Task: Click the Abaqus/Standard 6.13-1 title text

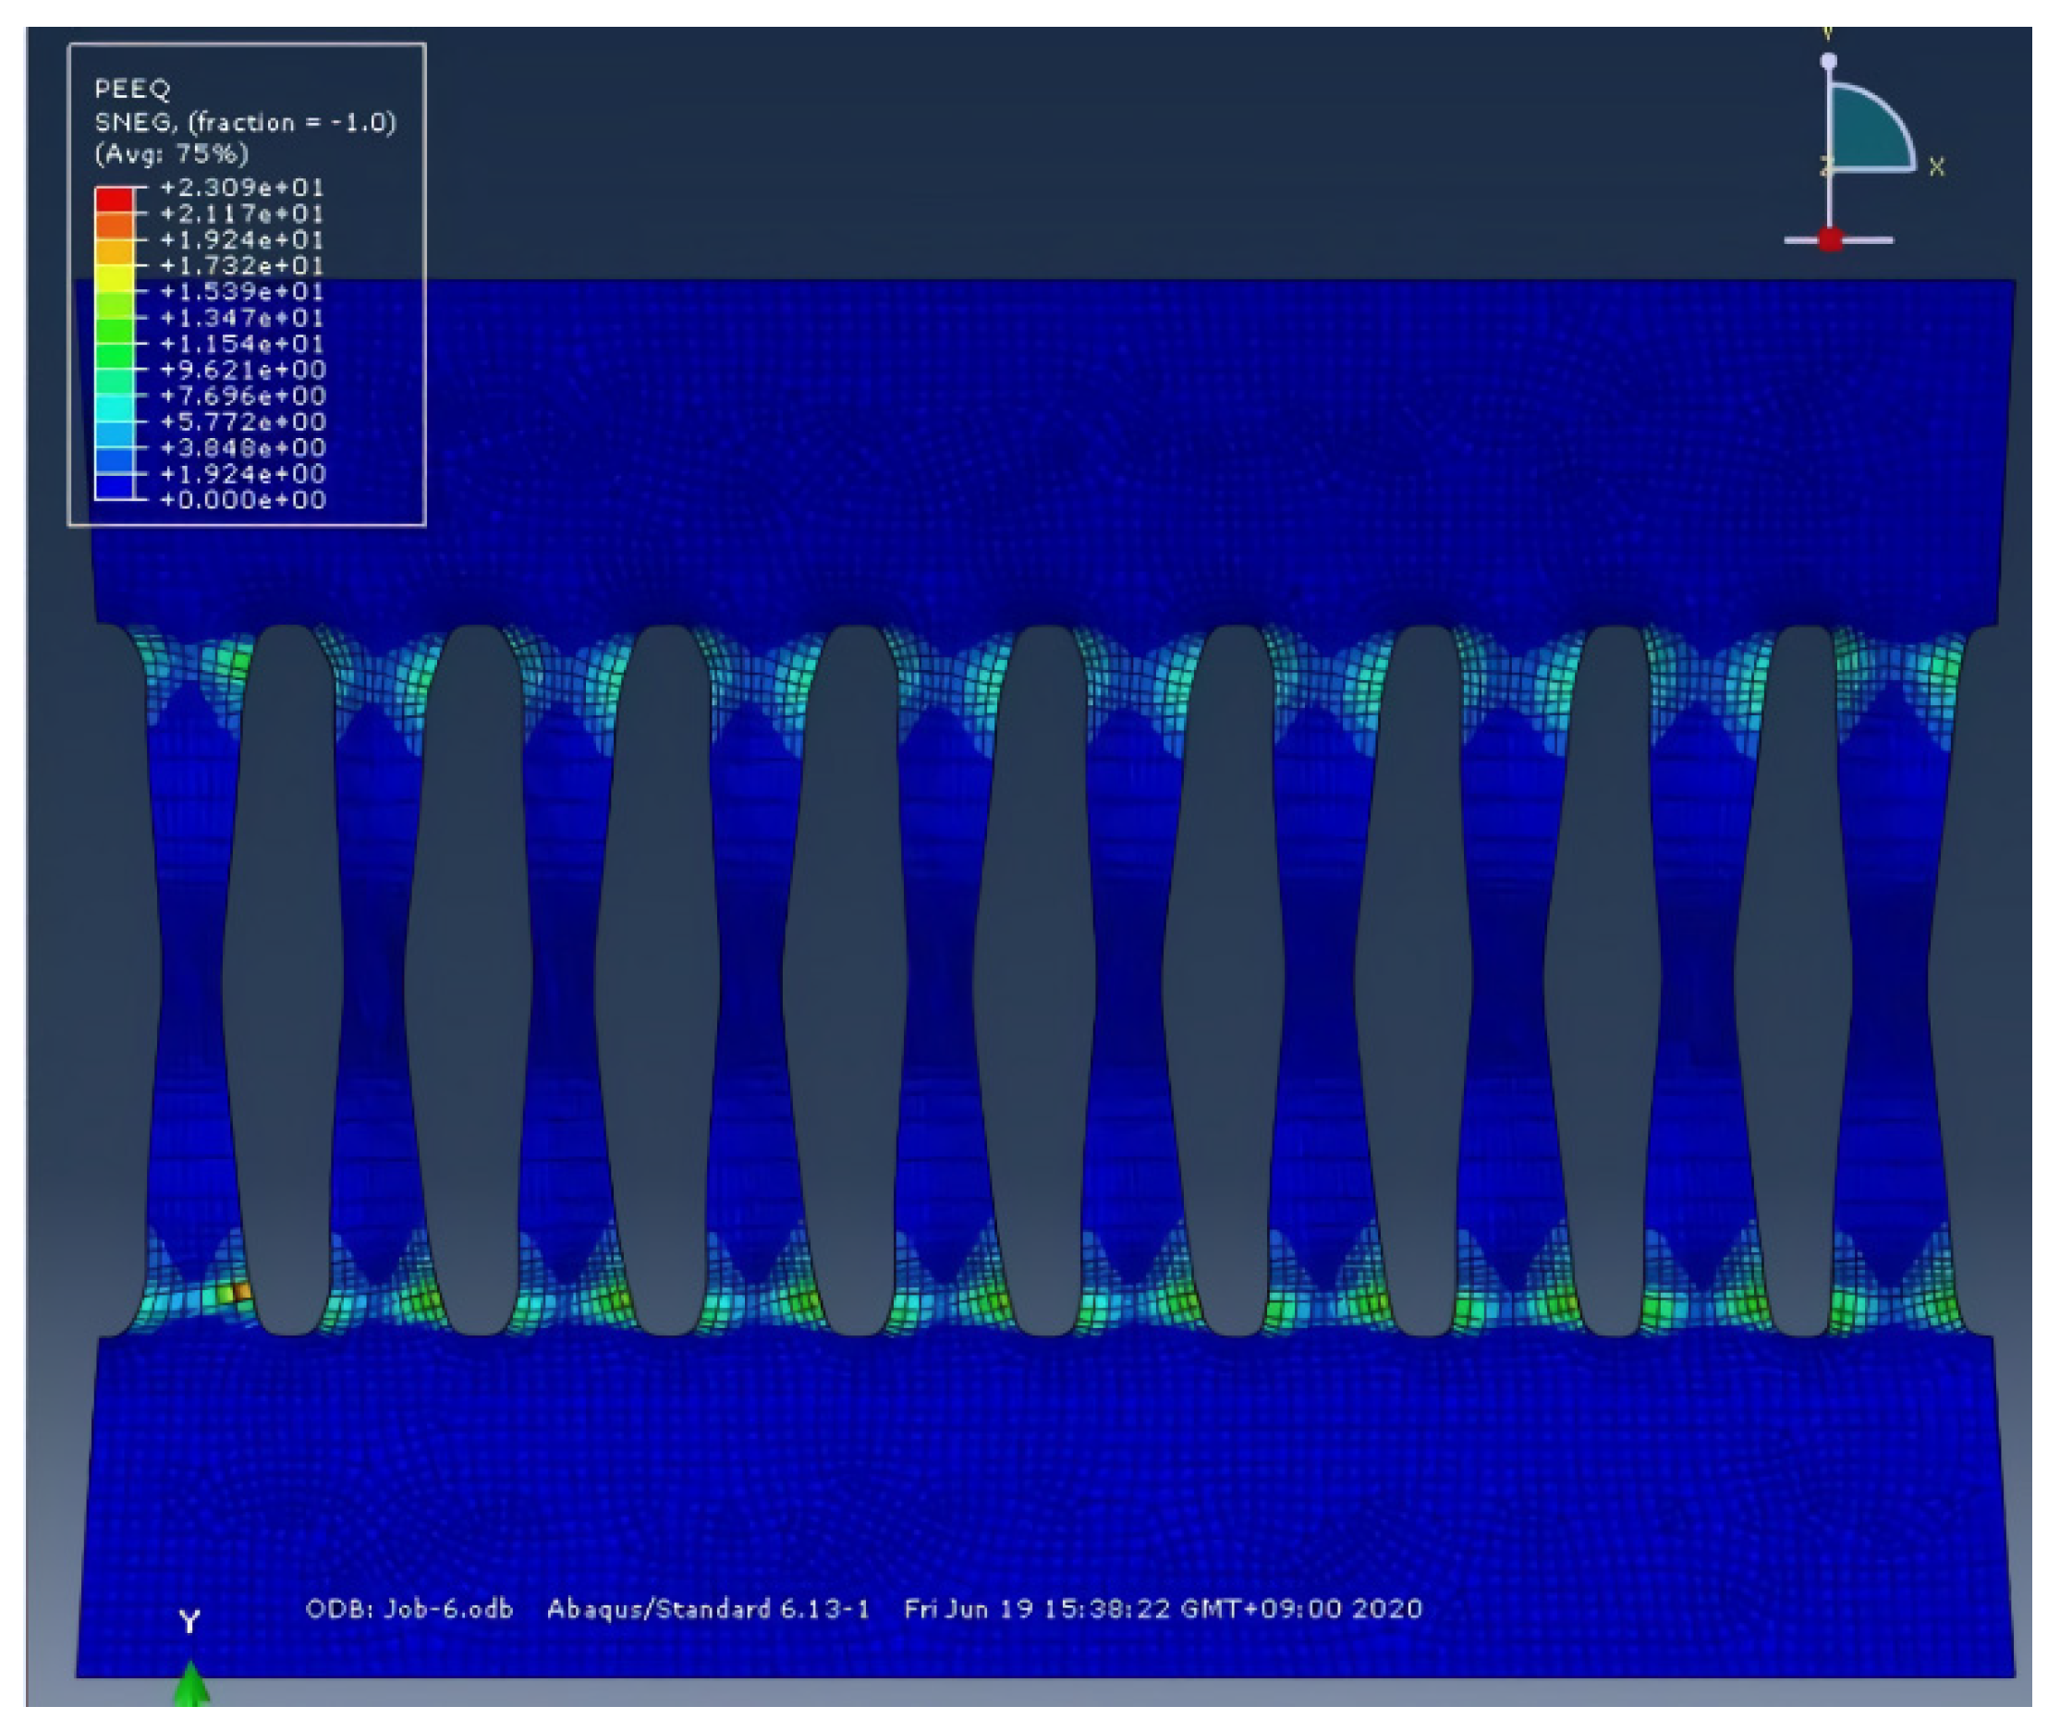Action: (x=708, y=1609)
